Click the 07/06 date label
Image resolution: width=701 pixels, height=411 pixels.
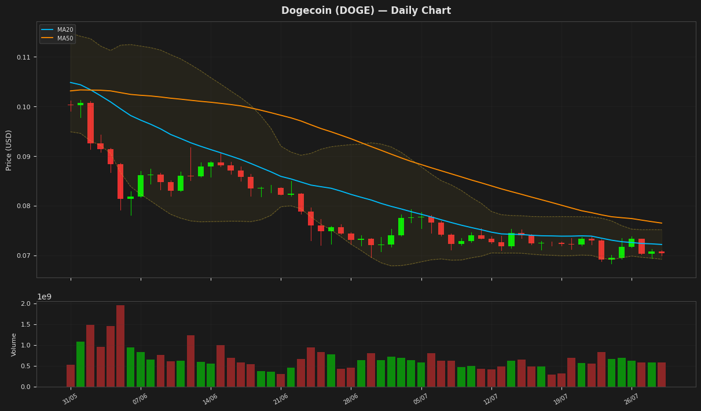click(x=140, y=399)
